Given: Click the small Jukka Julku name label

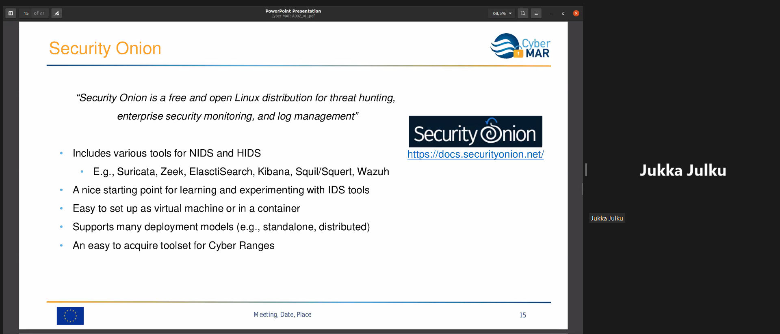Looking at the screenshot, I should [607, 218].
